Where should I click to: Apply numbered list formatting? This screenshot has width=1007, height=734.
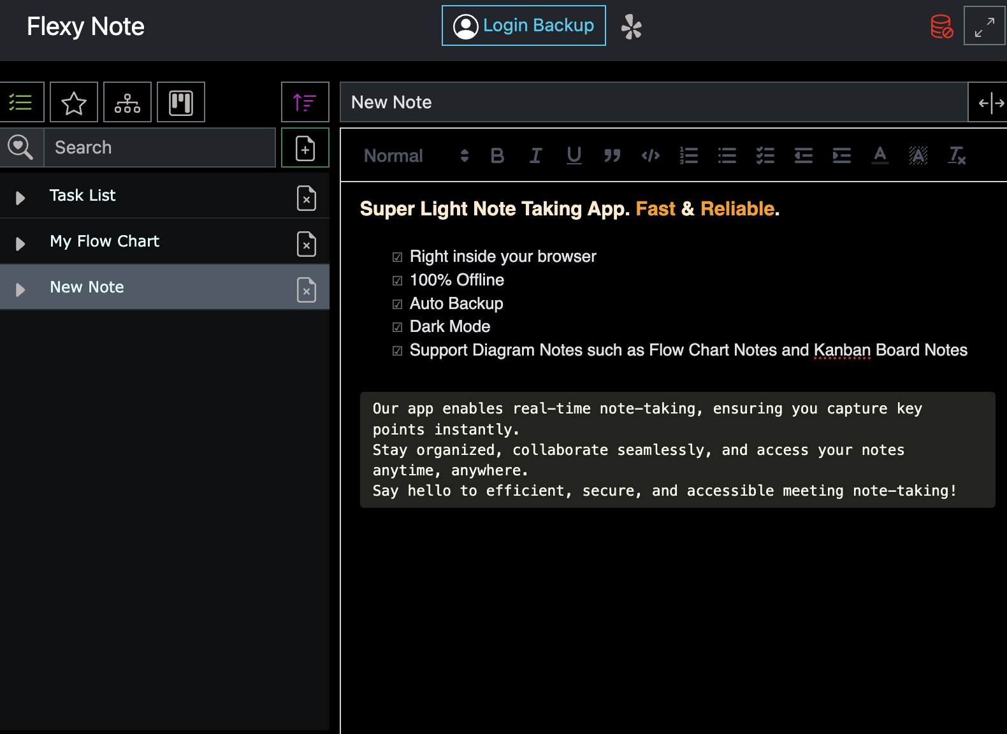689,155
